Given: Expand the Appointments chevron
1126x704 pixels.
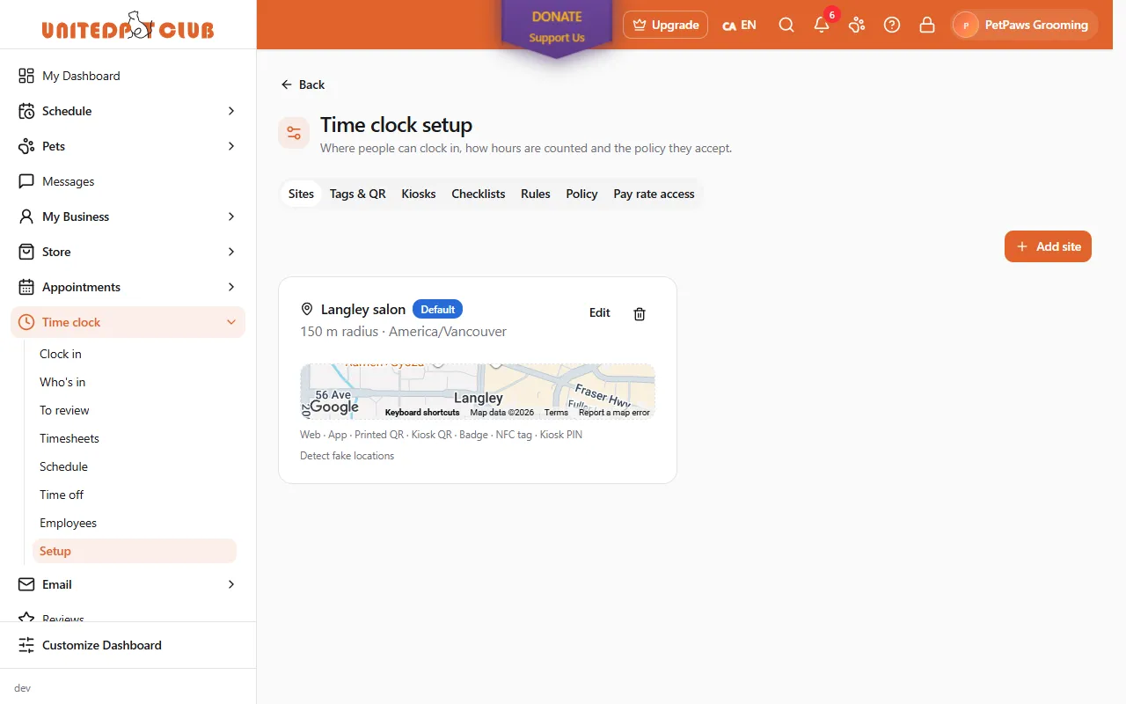Looking at the screenshot, I should 231,287.
